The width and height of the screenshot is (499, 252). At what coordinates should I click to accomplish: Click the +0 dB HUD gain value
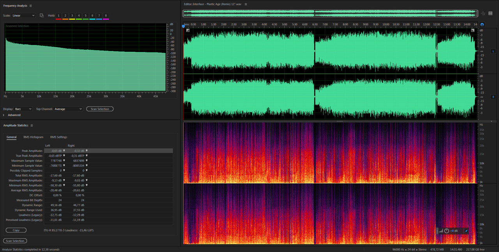coord(454,231)
